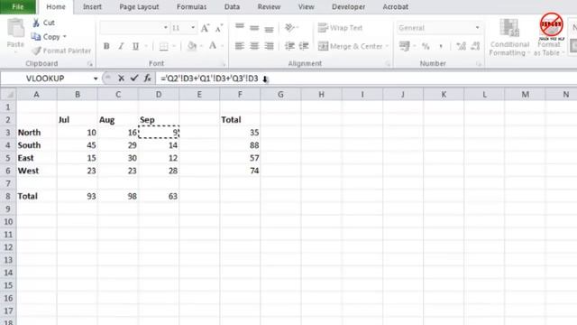Screen dimensions: 577x325
Task: Align text left
Action: [240, 46]
